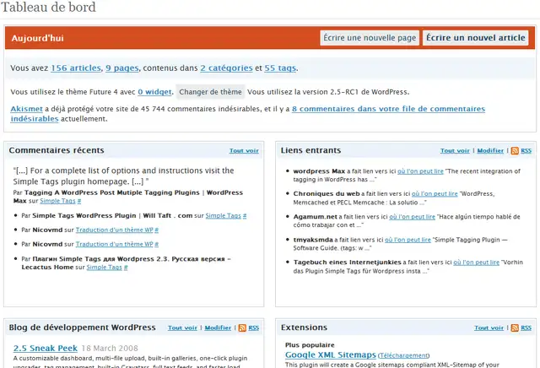Open 'Simple Tags' link under WordPress Max comment
The width and height of the screenshot is (540, 368).
[57, 201]
